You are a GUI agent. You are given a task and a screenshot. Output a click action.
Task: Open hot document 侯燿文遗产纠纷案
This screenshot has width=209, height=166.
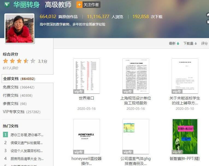pyautogui.click(x=27, y=143)
